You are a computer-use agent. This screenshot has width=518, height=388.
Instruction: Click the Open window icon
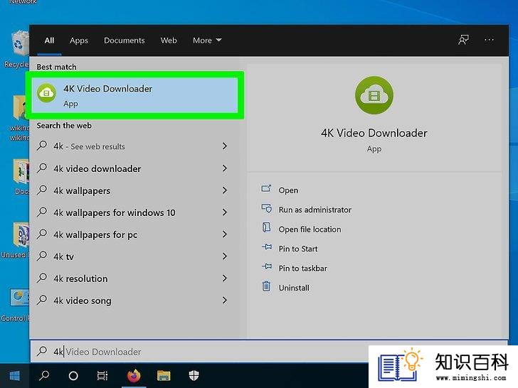(x=266, y=188)
